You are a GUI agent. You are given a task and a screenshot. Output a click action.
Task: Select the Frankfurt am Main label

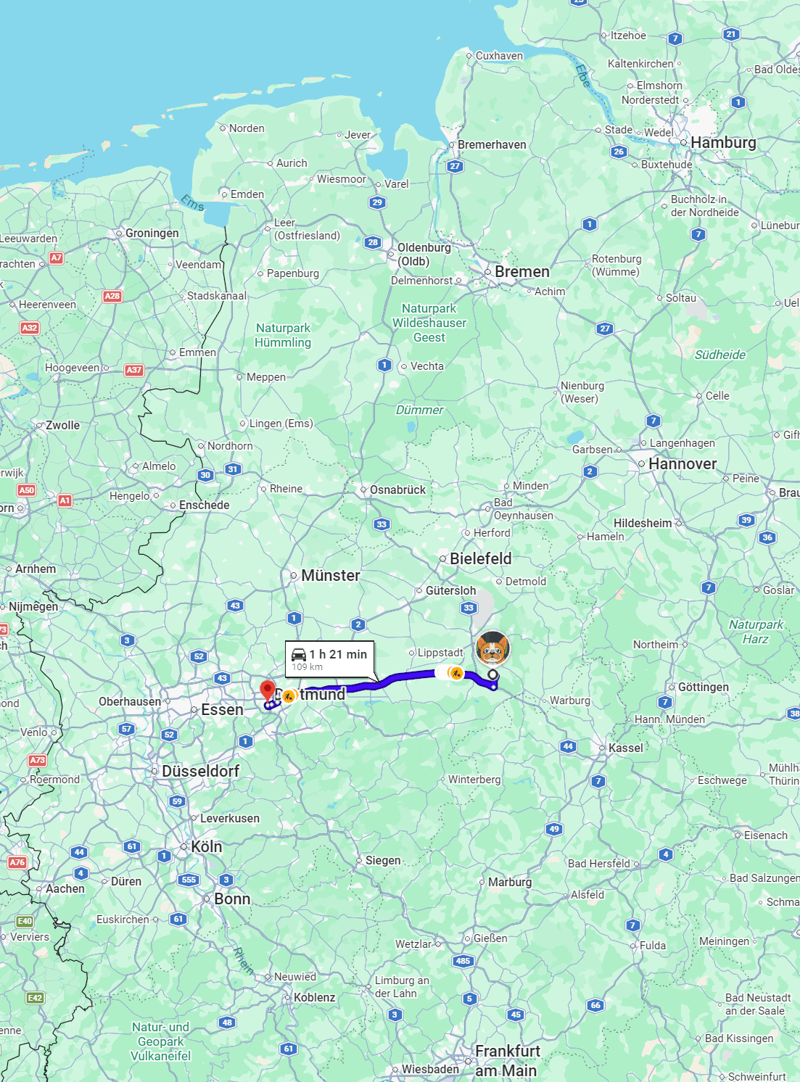click(x=506, y=1061)
